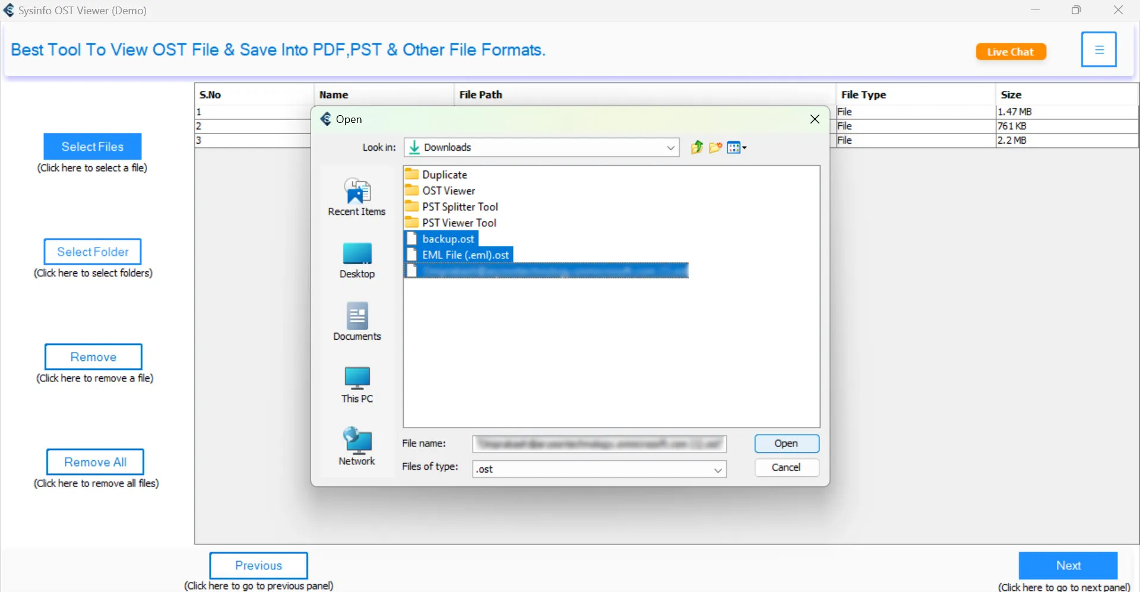This screenshot has height=592, width=1140.
Task: Open the OST Viewer folder
Action: (441, 191)
